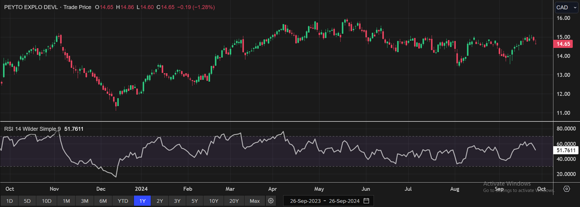The width and height of the screenshot is (580, 207).
Task: Click the calendar icon in date range
Action: [366, 201]
